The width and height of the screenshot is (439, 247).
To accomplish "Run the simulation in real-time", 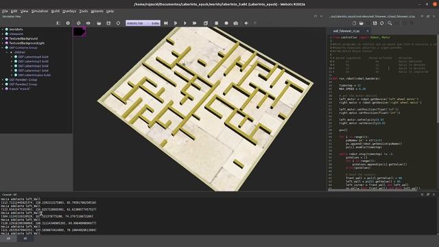I will tap(185, 23).
